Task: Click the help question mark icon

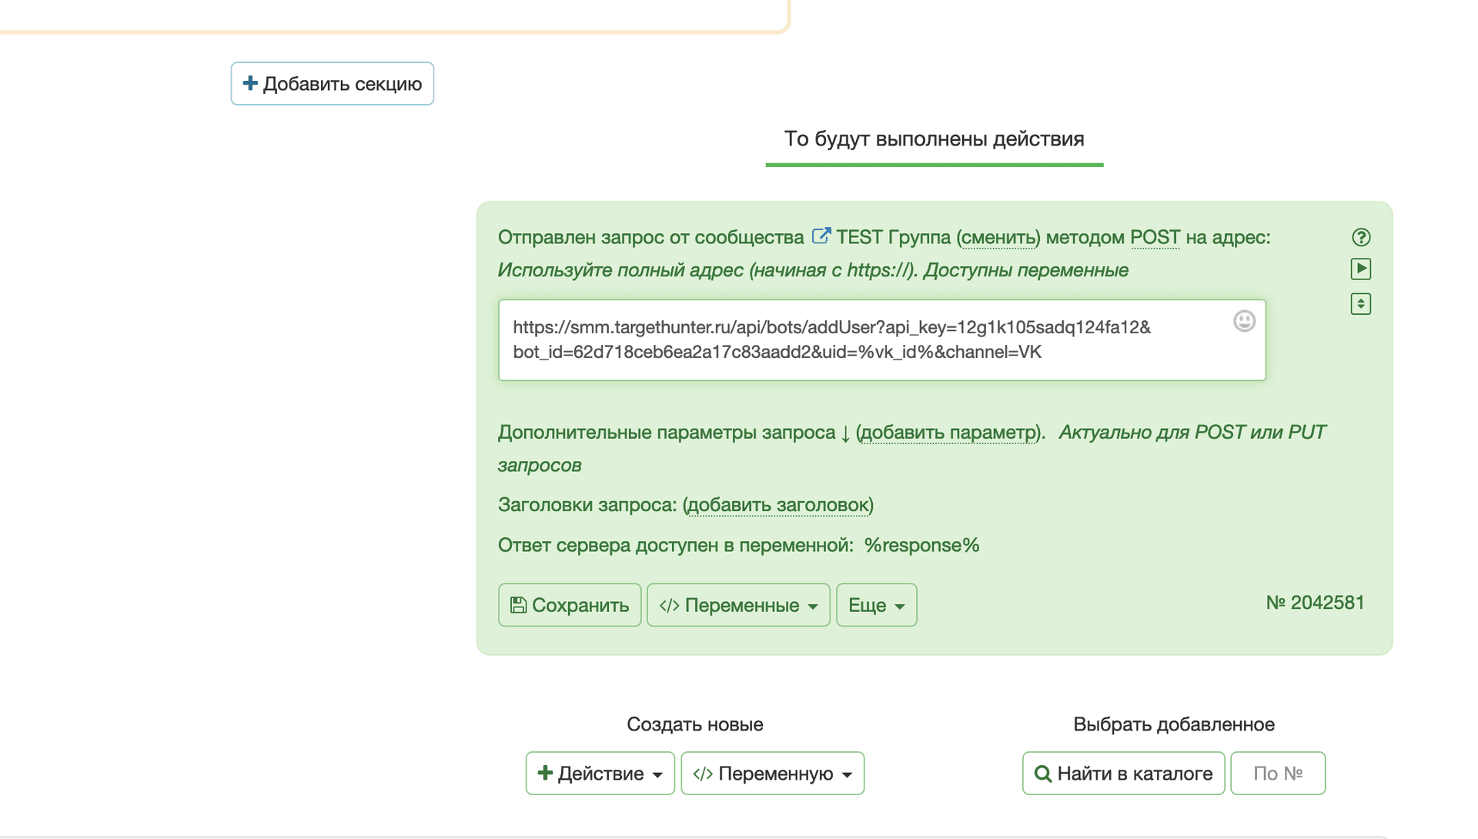Action: click(1360, 237)
